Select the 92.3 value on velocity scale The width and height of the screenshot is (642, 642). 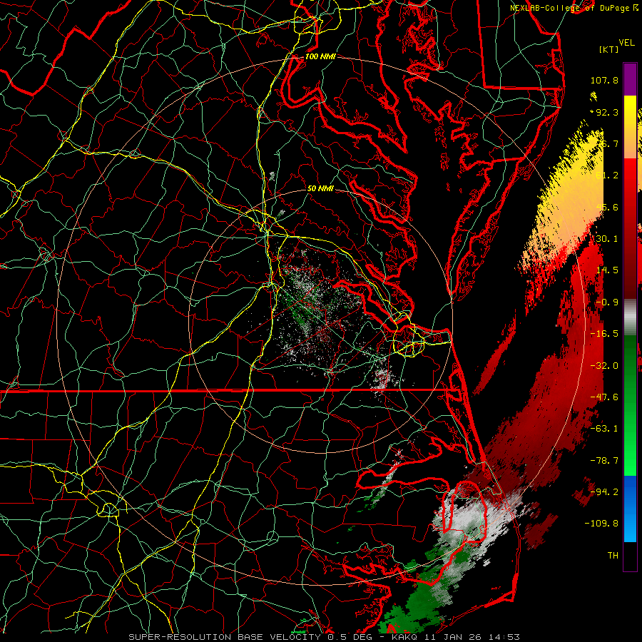(x=607, y=112)
